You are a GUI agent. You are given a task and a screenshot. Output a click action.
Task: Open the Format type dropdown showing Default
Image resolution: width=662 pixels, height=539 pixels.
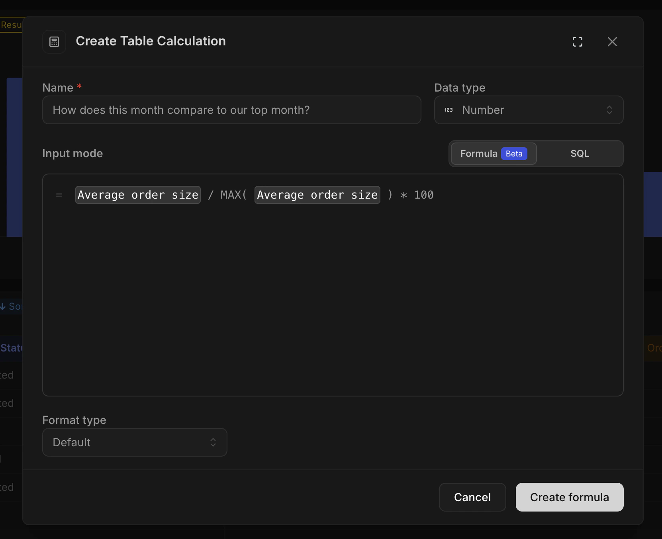point(135,442)
